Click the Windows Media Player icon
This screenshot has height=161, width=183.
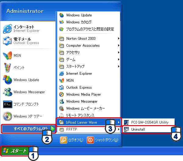(62, 94)
